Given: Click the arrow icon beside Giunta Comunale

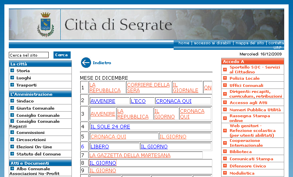Looking at the screenshot, I should (12, 108).
